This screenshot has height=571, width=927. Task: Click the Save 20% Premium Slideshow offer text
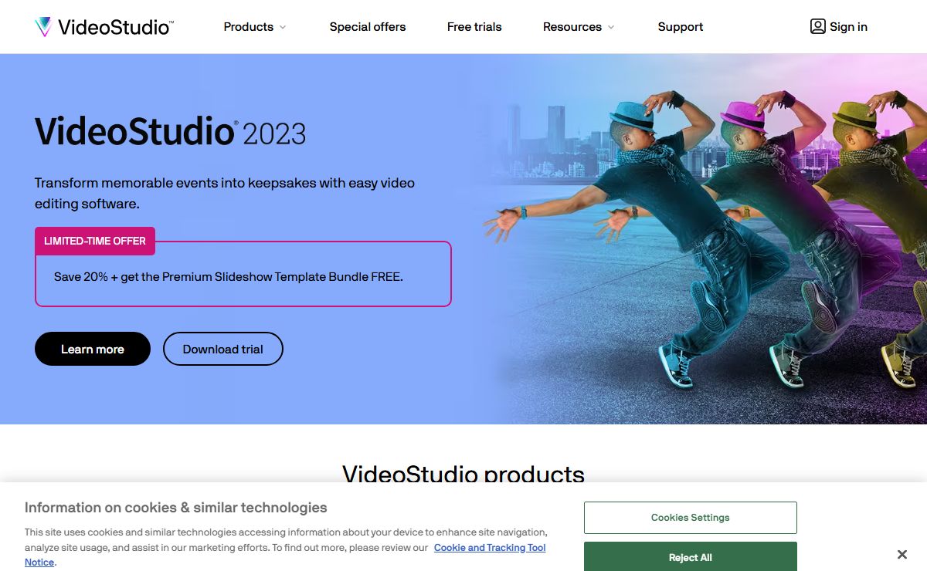229,276
